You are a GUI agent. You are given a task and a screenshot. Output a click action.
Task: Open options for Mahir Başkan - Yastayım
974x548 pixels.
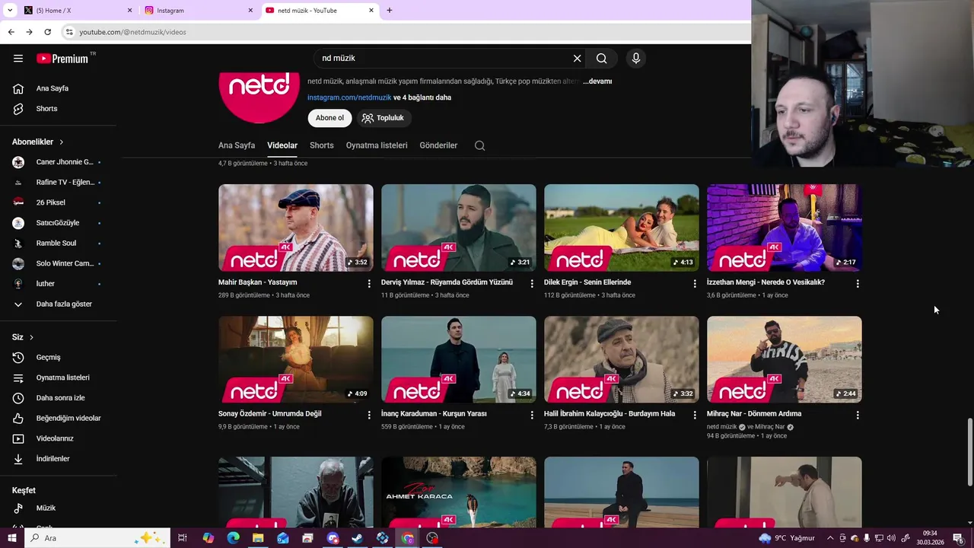[x=369, y=283]
